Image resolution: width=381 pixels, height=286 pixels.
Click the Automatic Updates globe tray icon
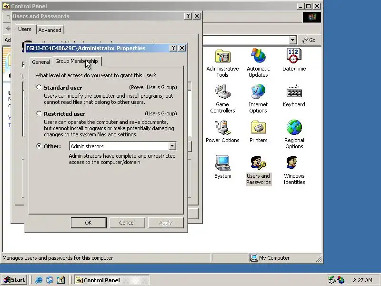(x=341, y=280)
